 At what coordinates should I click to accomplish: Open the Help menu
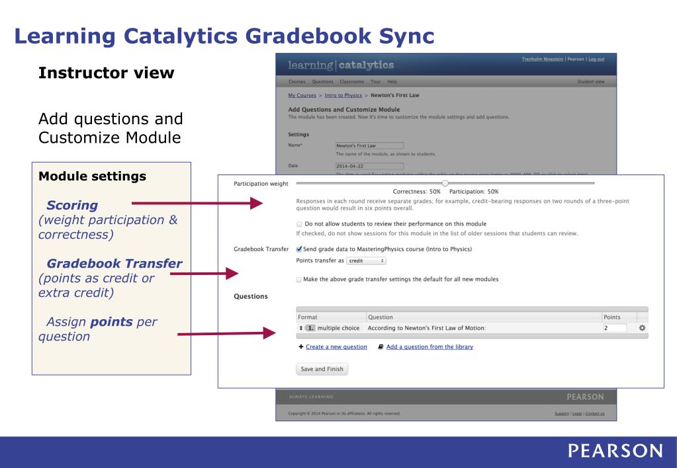coord(392,81)
